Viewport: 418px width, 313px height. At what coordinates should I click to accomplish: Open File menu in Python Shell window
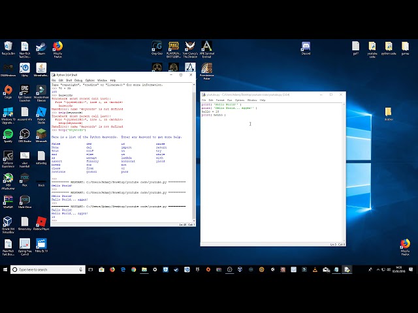point(54,80)
